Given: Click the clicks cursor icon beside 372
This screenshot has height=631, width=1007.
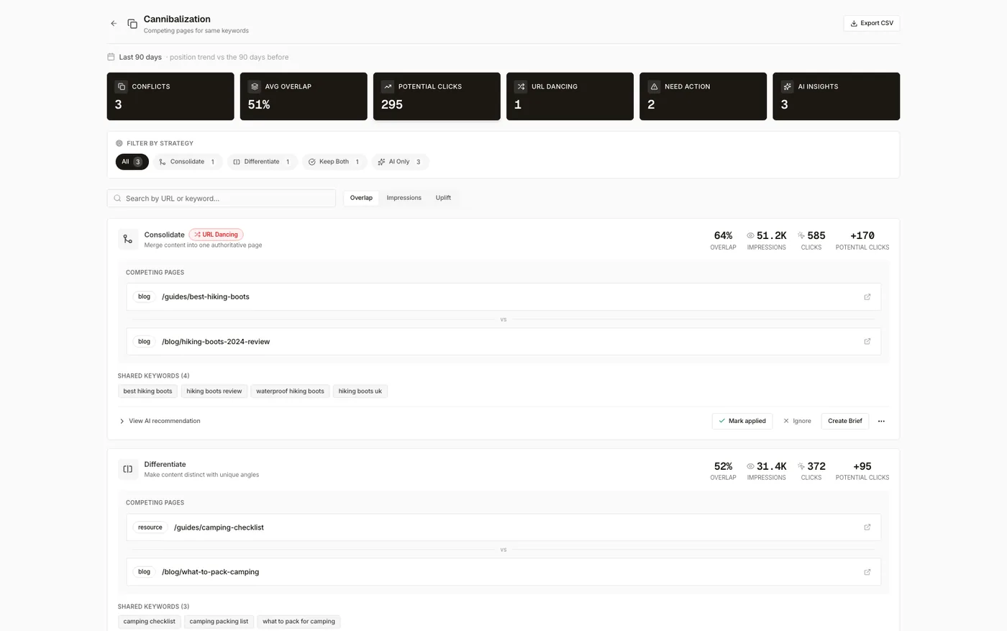Looking at the screenshot, I should pos(801,466).
